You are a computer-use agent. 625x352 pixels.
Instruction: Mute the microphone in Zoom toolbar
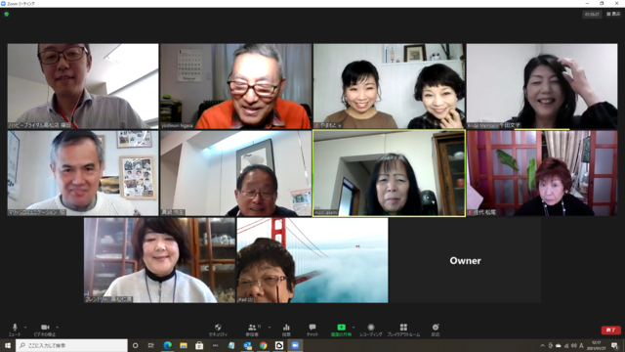[15, 330]
